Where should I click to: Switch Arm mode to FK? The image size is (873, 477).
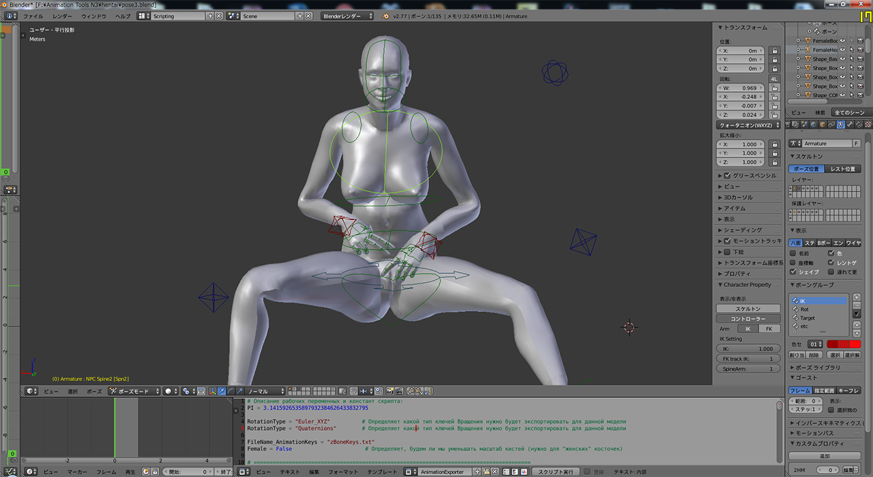click(x=769, y=329)
